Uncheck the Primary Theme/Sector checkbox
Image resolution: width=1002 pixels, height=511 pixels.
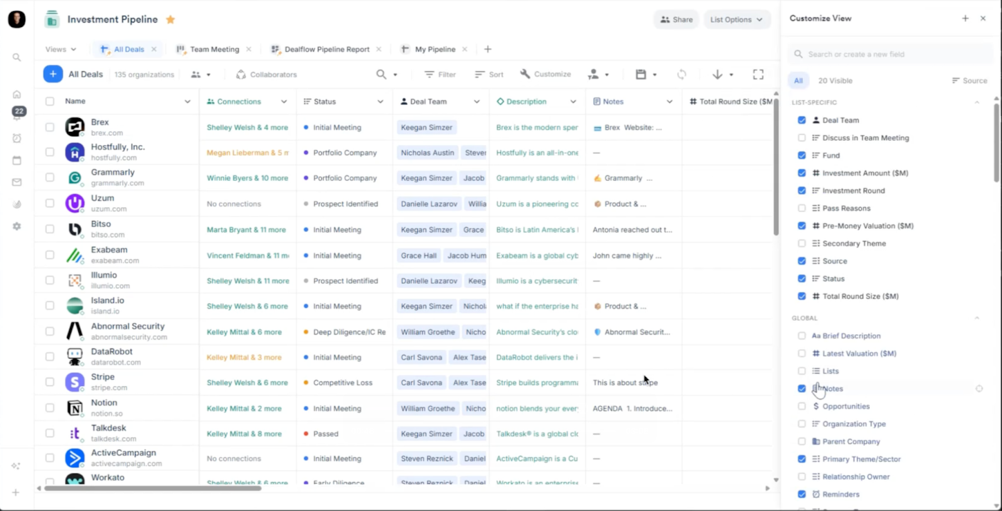coord(802,458)
